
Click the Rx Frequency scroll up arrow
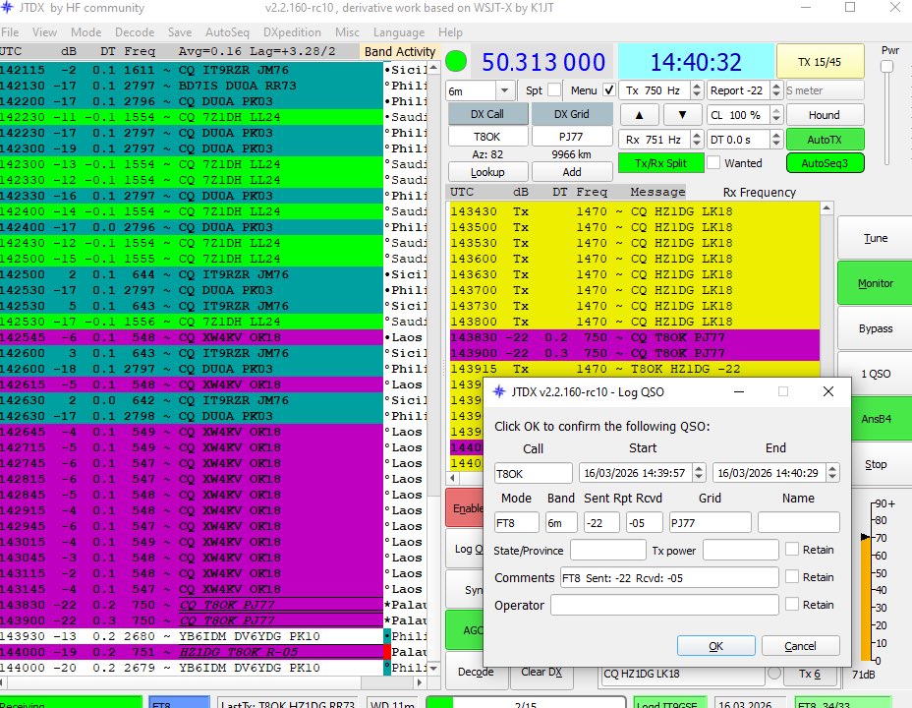(826, 208)
